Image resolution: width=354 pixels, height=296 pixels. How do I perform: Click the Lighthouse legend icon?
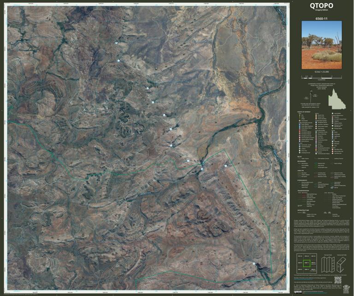[x=332, y=136]
